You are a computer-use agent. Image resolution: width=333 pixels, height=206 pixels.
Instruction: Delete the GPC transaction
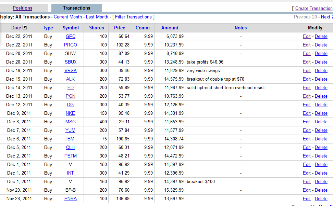click(321, 37)
